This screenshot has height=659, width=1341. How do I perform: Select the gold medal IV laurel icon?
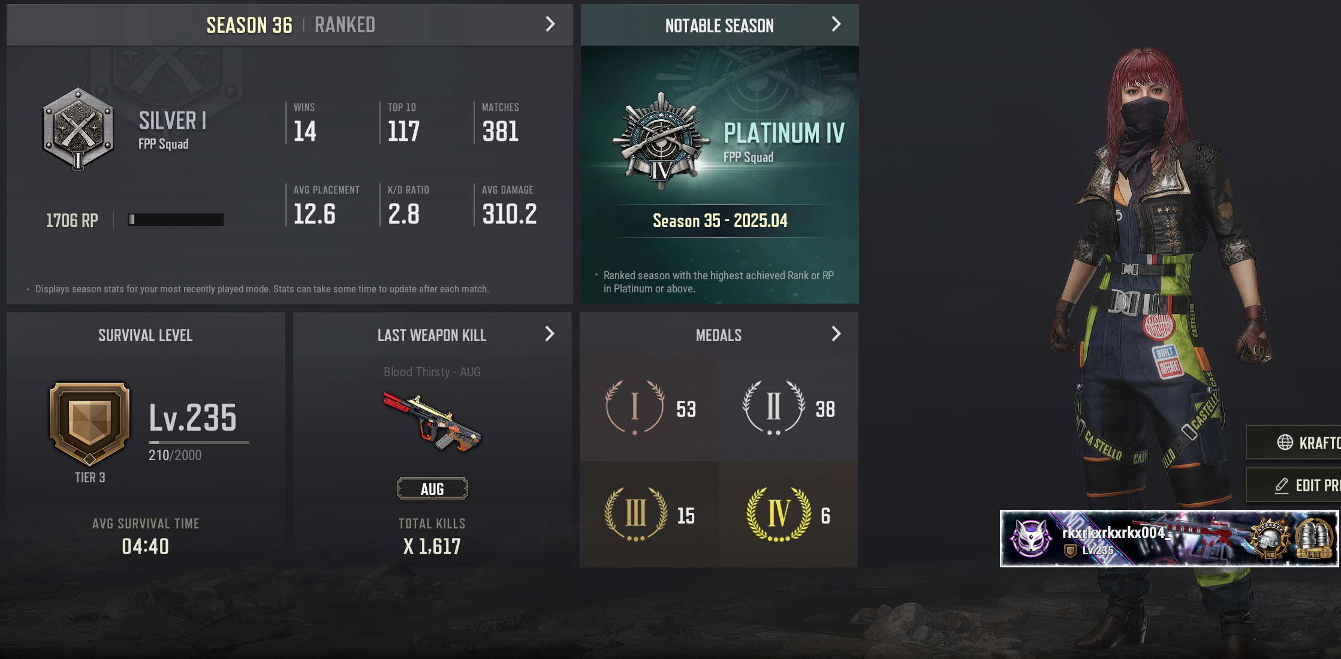tap(779, 514)
